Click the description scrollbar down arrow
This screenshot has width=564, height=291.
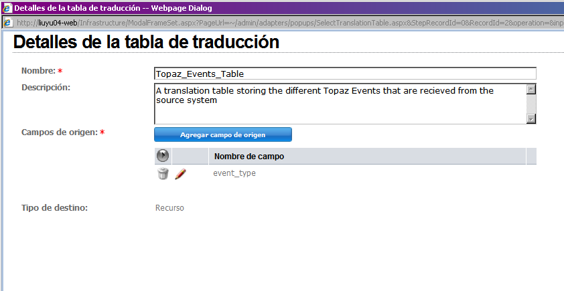point(531,118)
